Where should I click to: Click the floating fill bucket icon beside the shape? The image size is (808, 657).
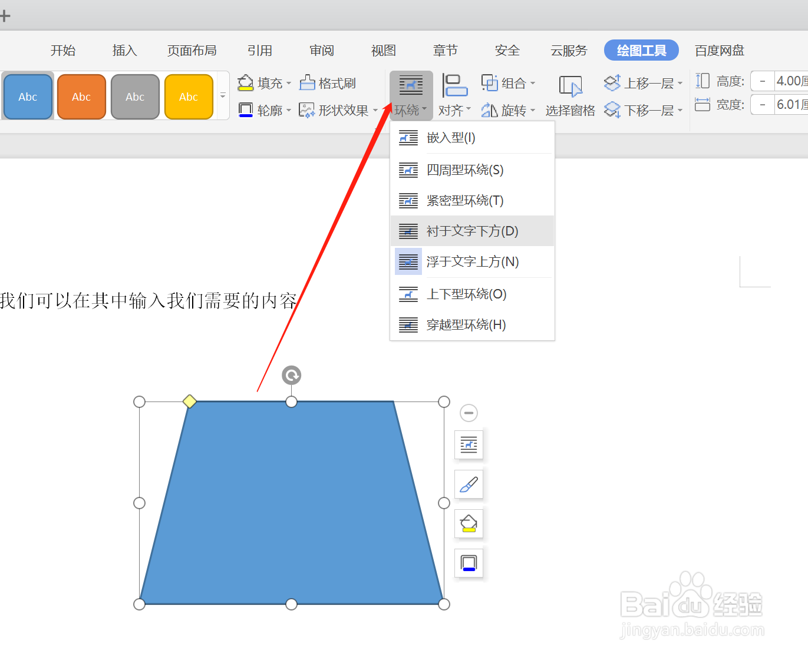point(468,523)
